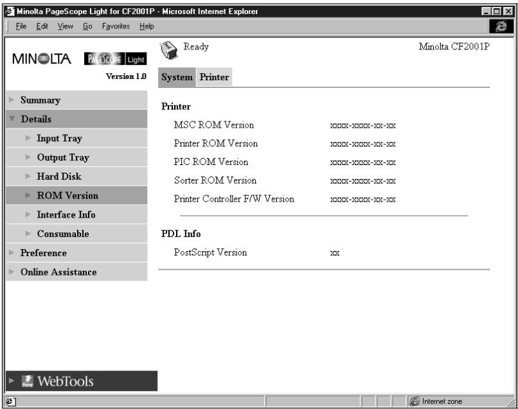Open the Summary page link
The width and height of the screenshot is (518, 409).
tap(40, 100)
